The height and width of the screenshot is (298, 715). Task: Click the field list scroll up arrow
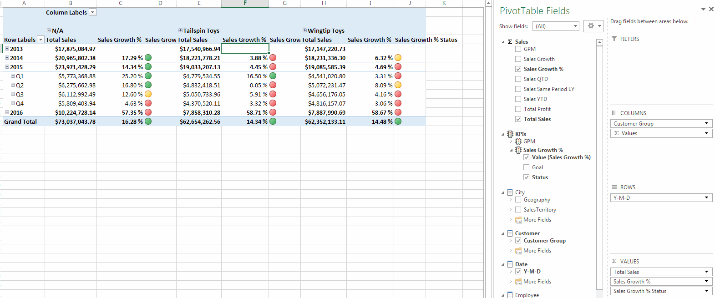[x=599, y=42]
